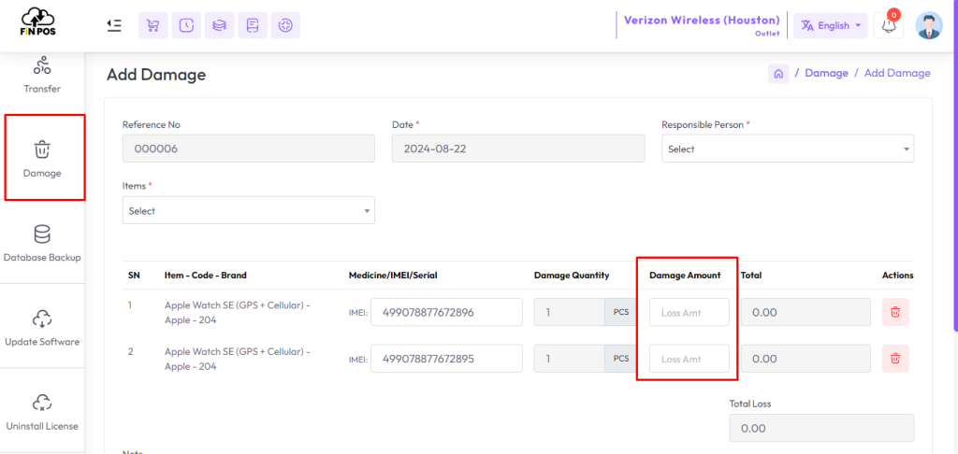Click the Reference No field 000006
958x454 pixels.
249,149
